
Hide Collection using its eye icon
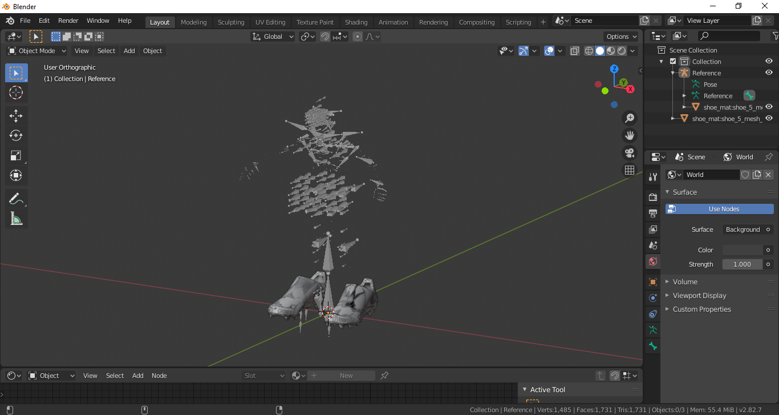769,61
